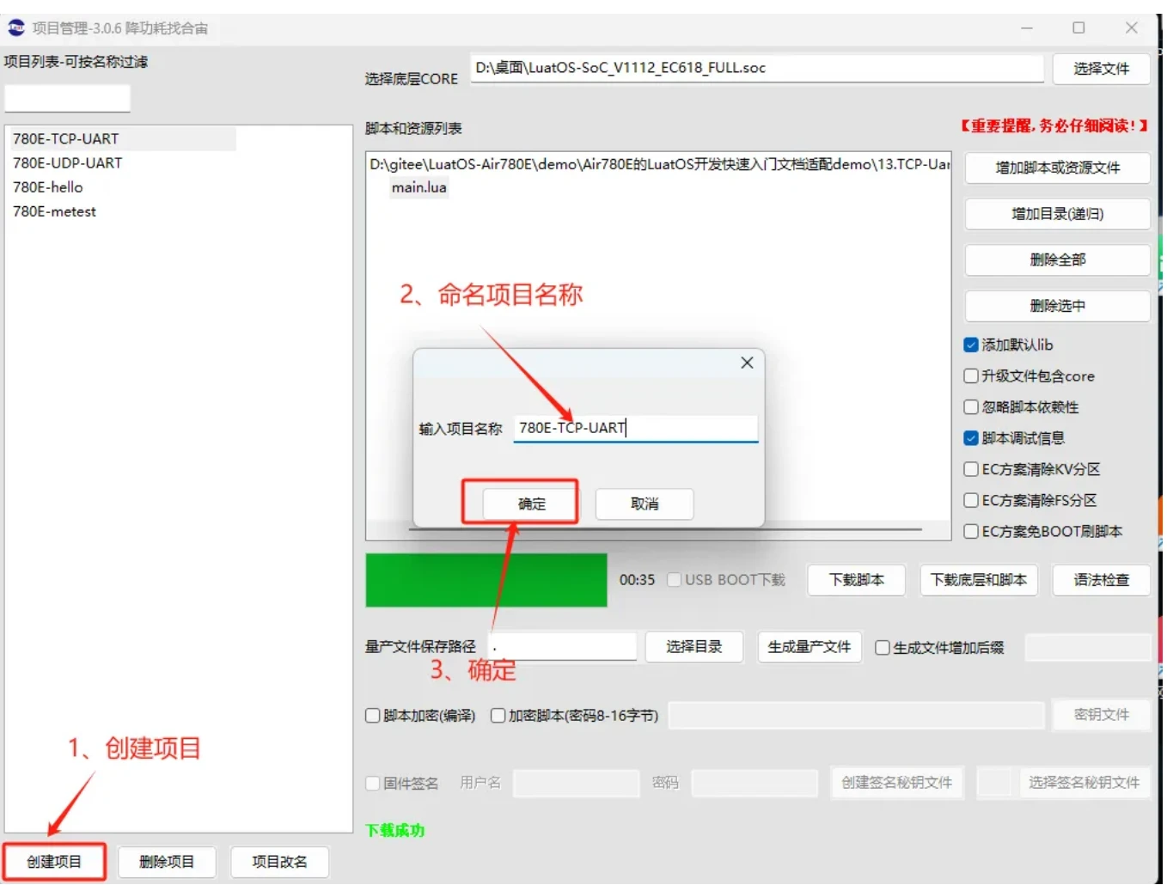
Task: Minimize the 项目管理 window
Action: (1027, 27)
